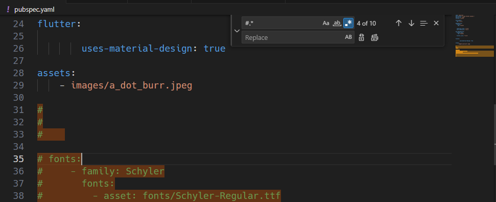Disable Use Regular Expression option
Viewport: 496px width, 202px height.
(x=348, y=23)
